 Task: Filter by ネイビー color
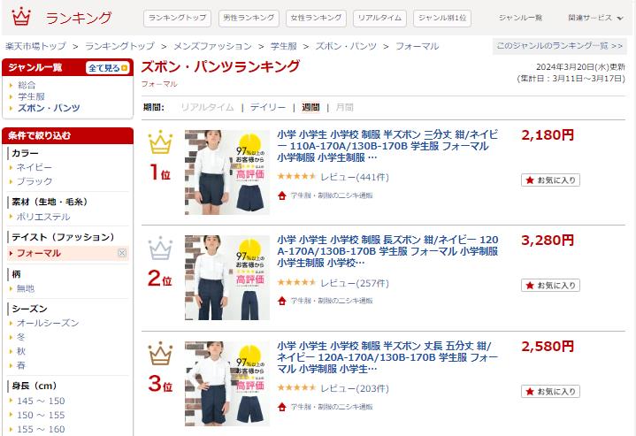[34, 167]
